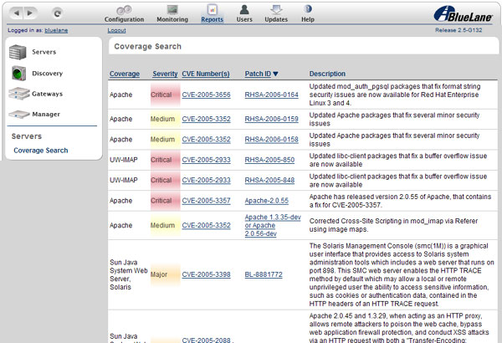The image size is (502, 343).
Task: Open the Coverage Search sidebar link
Action: pos(41,151)
